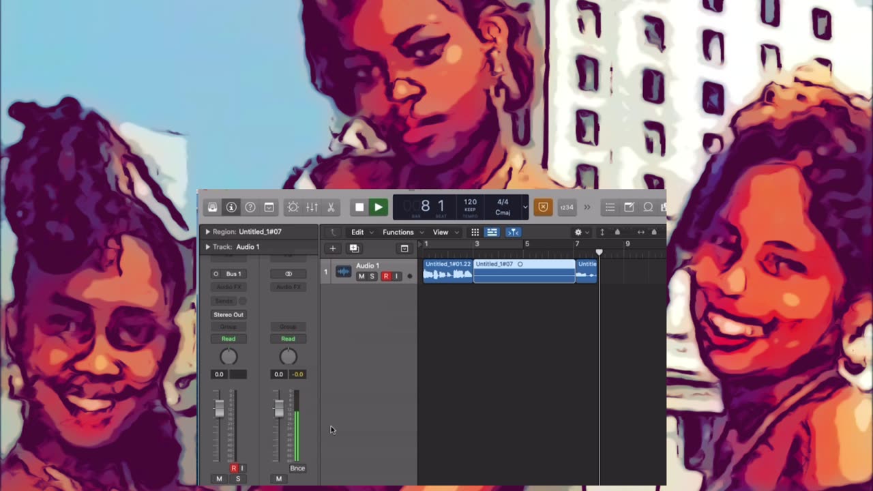Screen dimensions: 873x491
Task: Adjust the horizontal zoom slider
Action: (655, 233)
